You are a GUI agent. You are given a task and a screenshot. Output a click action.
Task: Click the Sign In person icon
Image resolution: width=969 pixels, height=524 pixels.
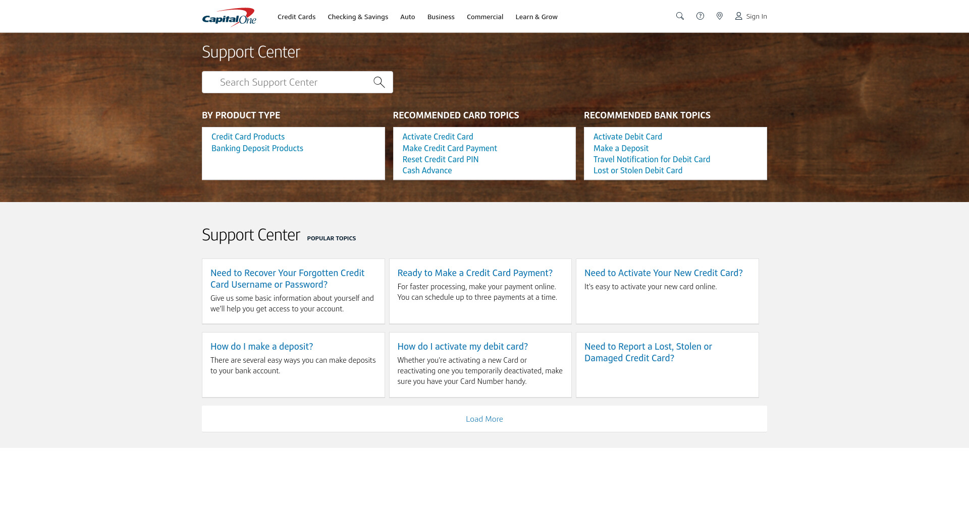(738, 16)
